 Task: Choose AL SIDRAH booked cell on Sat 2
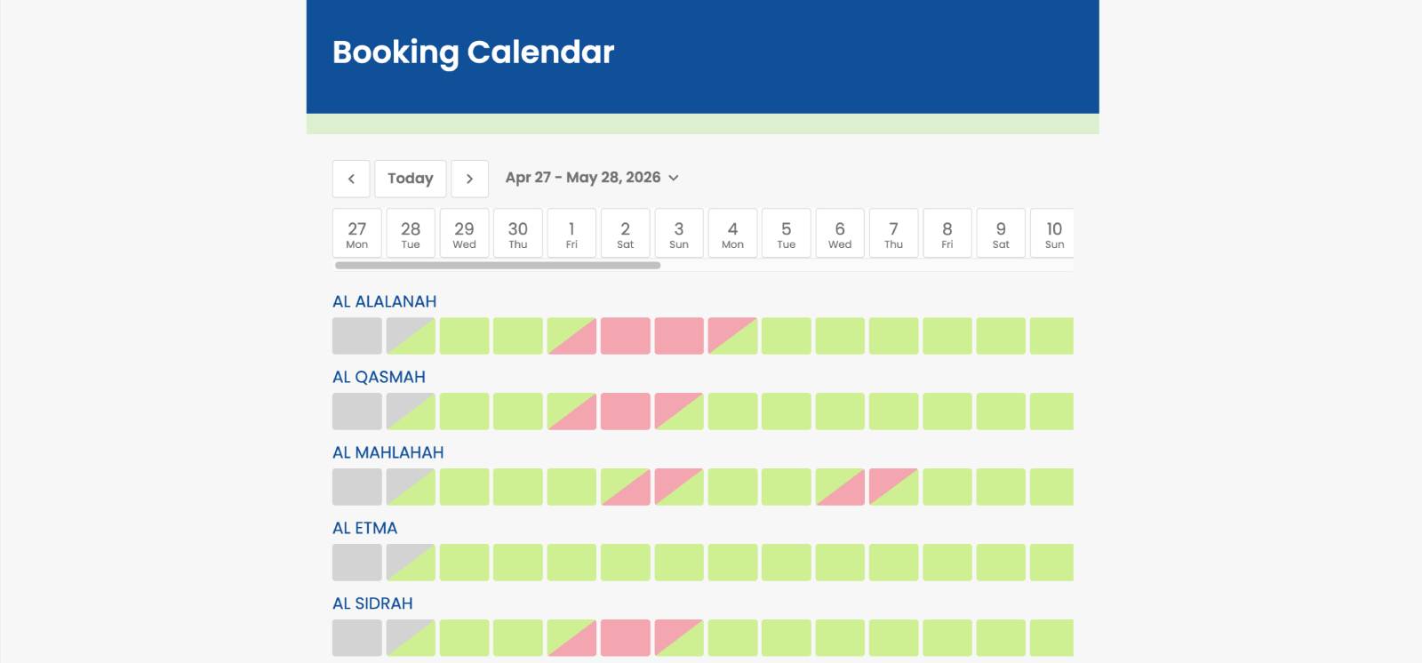click(x=626, y=638)
